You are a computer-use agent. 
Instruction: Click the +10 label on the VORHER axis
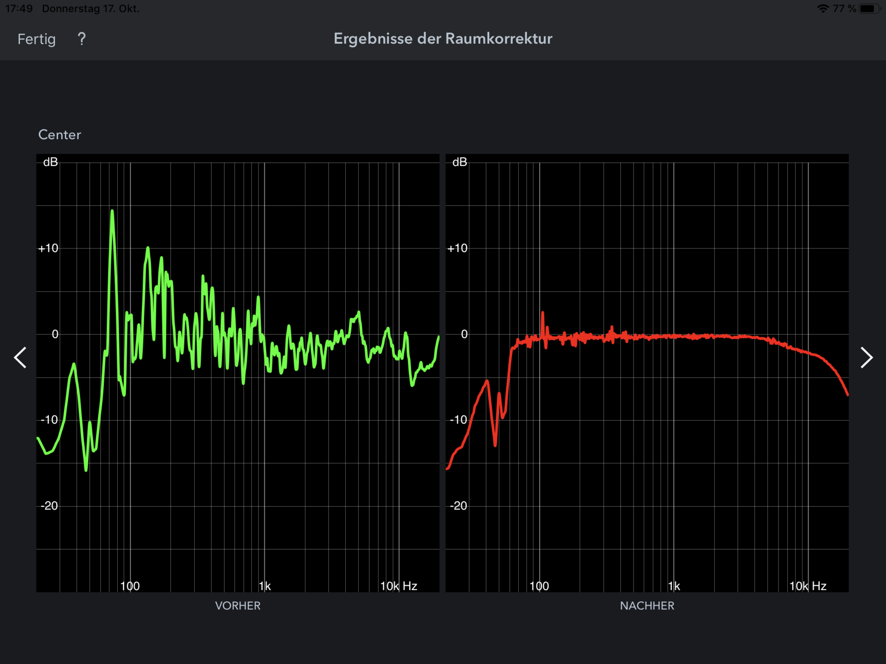pos(48,249)
